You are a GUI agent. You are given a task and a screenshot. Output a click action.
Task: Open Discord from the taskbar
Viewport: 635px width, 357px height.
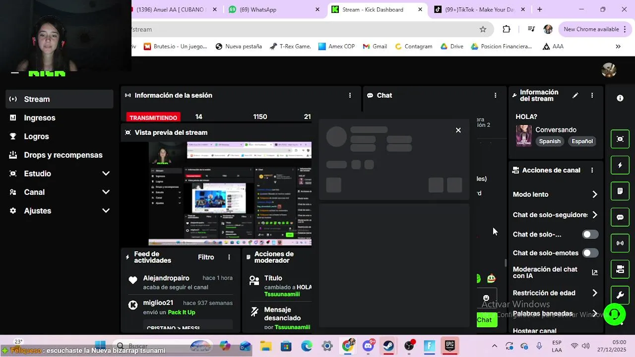368,346
